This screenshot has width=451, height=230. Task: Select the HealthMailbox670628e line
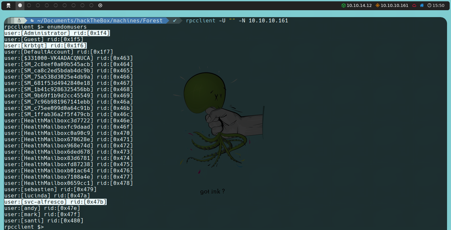(x=69, y=139)
